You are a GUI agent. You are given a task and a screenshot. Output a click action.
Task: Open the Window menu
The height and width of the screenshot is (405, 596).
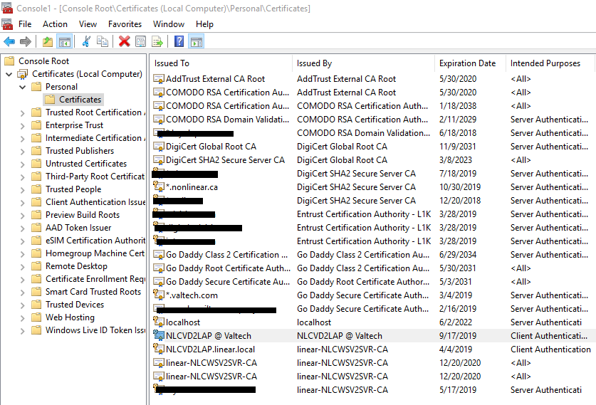click(x=169, y=24)
